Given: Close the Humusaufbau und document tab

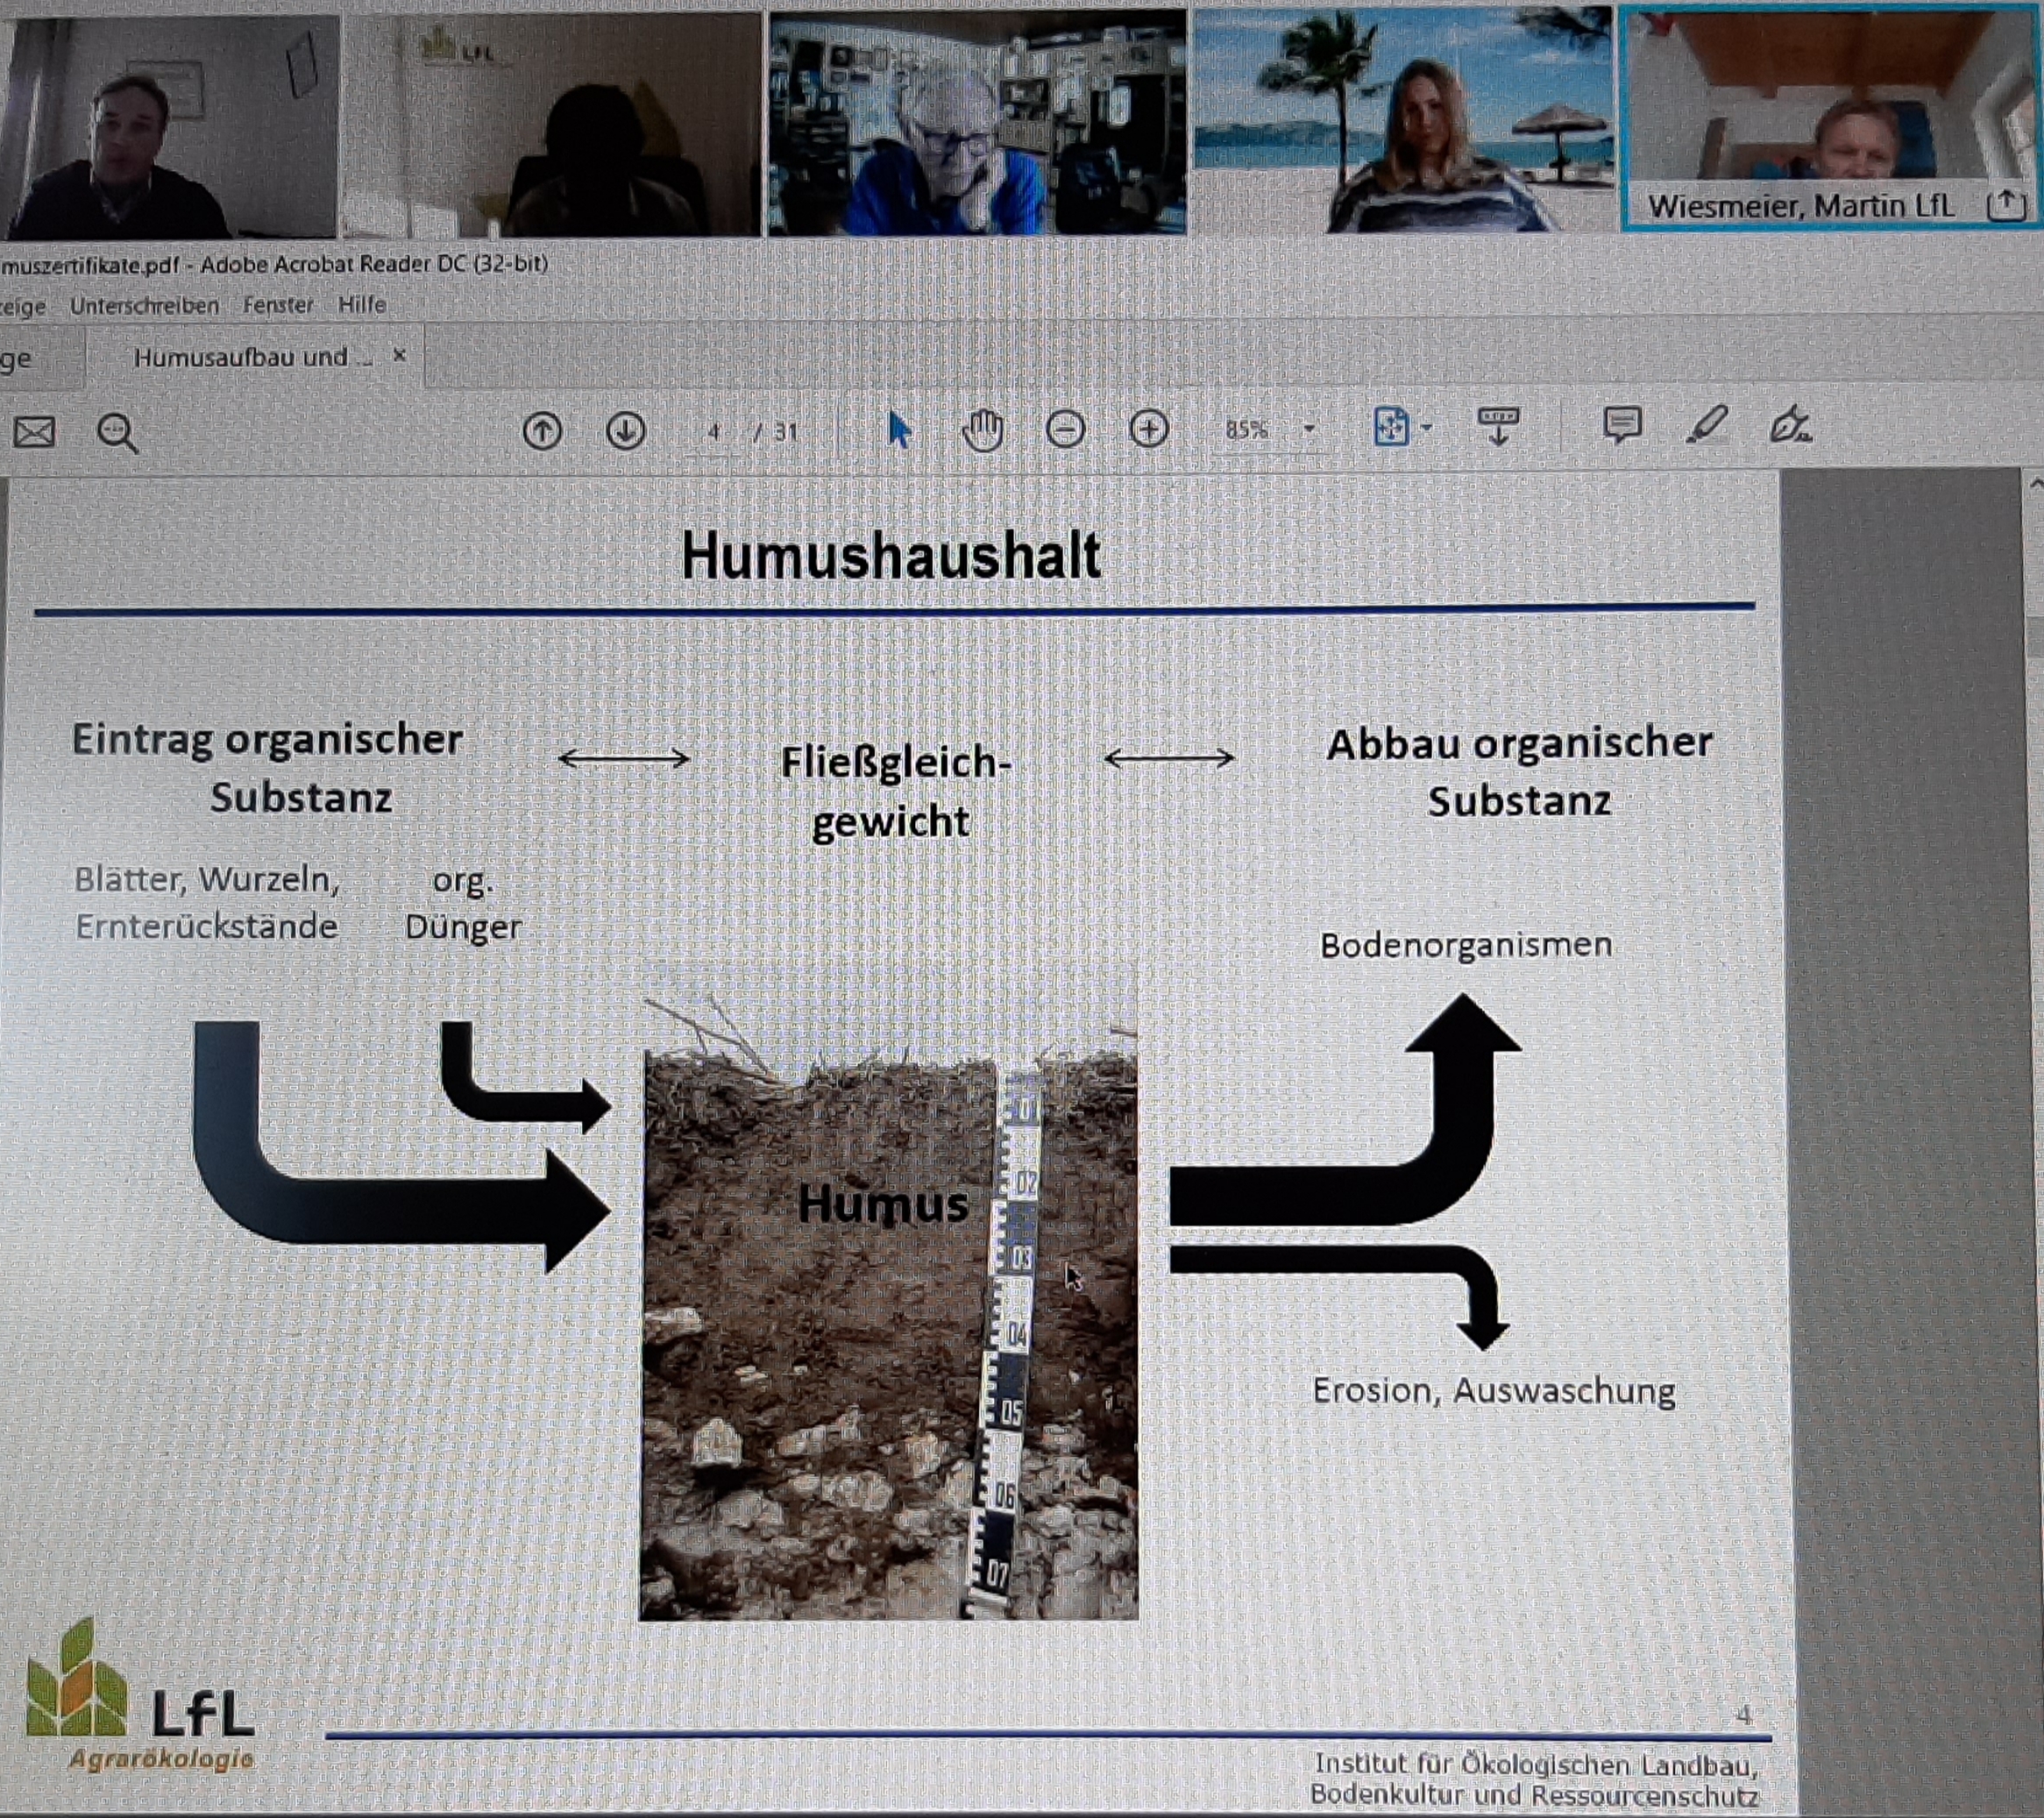Looking at the screenshot, I should (399, 355).
